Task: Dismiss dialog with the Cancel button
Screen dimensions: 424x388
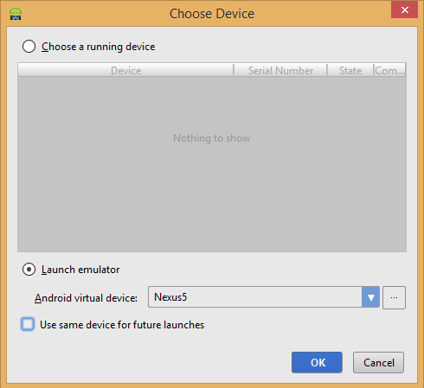Action: click(x=378, y=362)
